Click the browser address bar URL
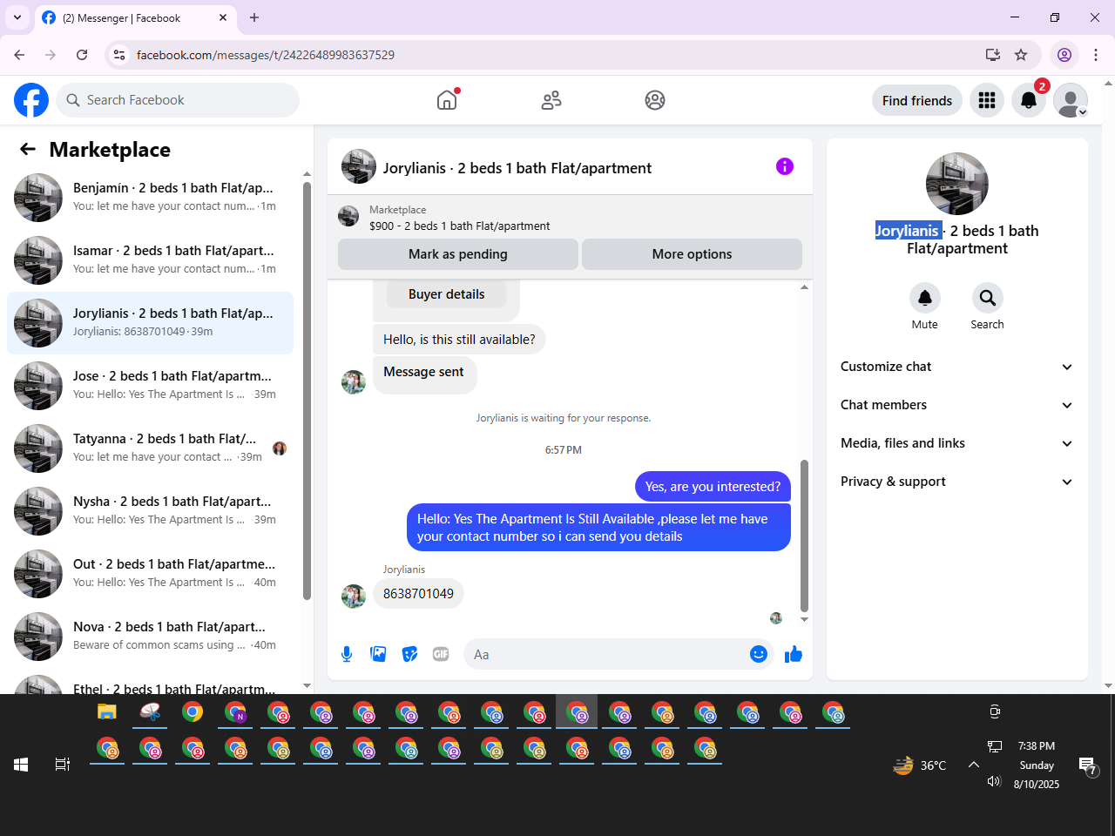The image size is (1115, 836). [x=266, y=55]
